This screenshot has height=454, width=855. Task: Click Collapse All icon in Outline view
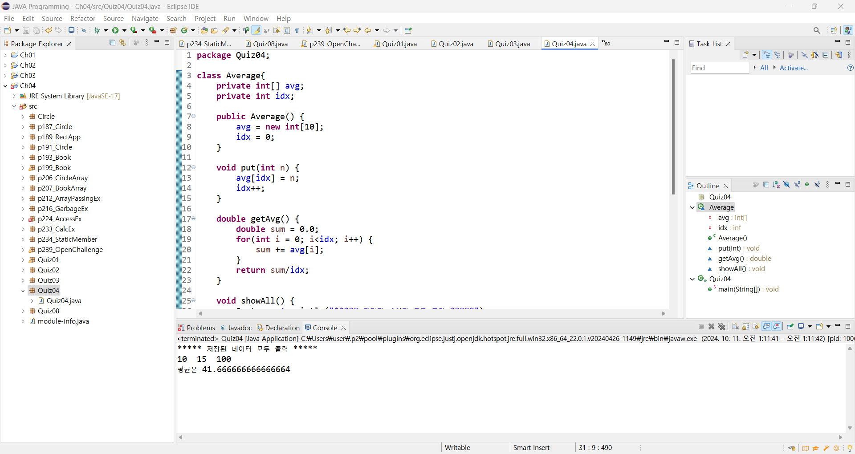766,185
